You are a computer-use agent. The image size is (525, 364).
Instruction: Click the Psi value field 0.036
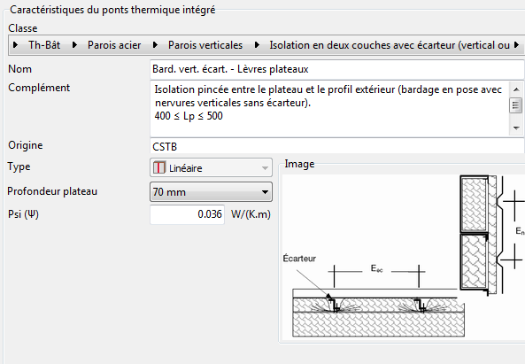coord(187,214)
